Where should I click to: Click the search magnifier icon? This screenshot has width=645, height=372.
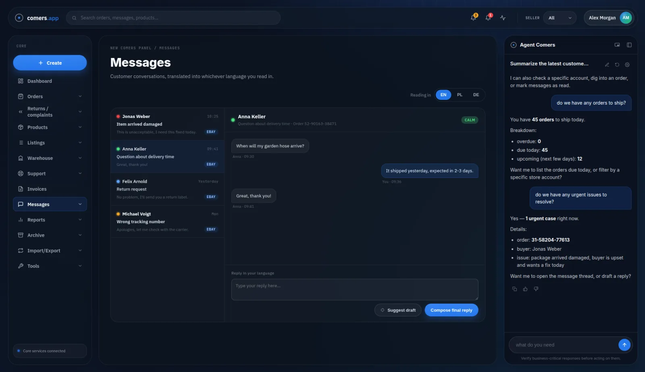point(74,18)
